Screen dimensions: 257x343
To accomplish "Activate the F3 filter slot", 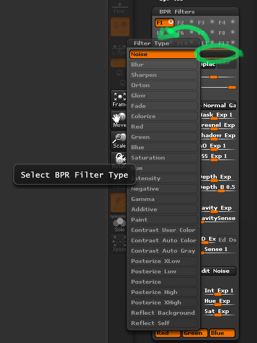I will [x=206, y=23].
